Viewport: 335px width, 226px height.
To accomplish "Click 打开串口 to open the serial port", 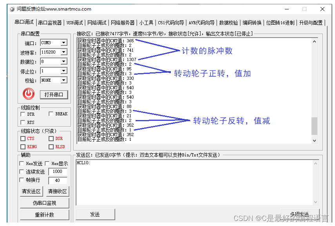I will click(54, 94).
